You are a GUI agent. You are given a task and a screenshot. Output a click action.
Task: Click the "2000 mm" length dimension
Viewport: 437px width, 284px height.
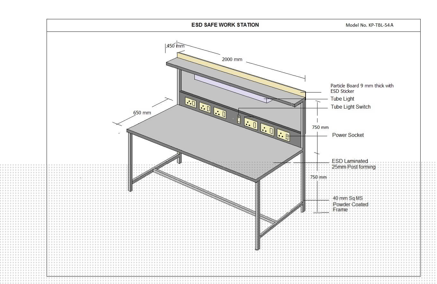(x=232, y=59)
